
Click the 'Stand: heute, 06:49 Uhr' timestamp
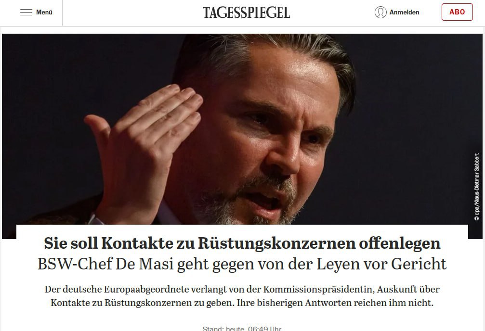(242, 328)
